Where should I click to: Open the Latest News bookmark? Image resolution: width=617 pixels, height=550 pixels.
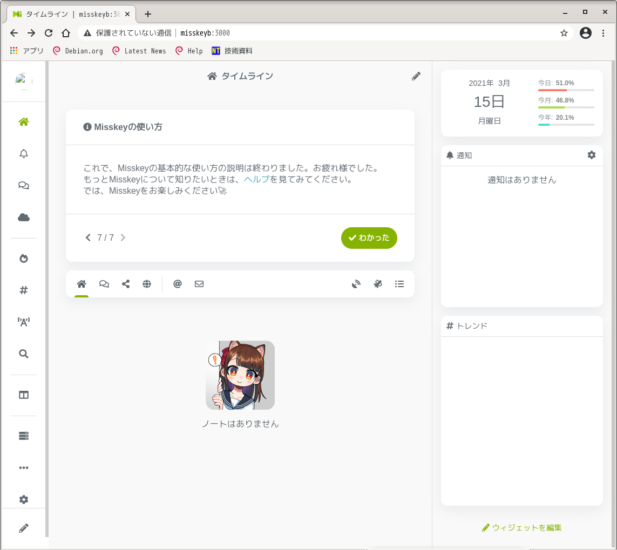click(x=139, y=51)
